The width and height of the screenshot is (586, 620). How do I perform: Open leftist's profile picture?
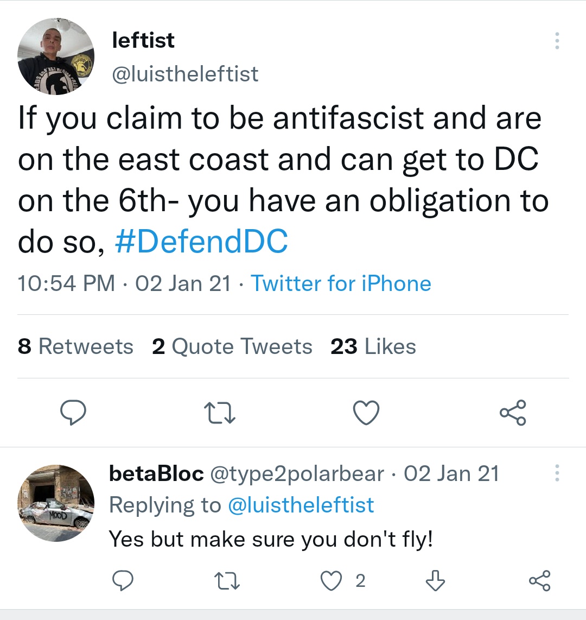tap(56, 56)
